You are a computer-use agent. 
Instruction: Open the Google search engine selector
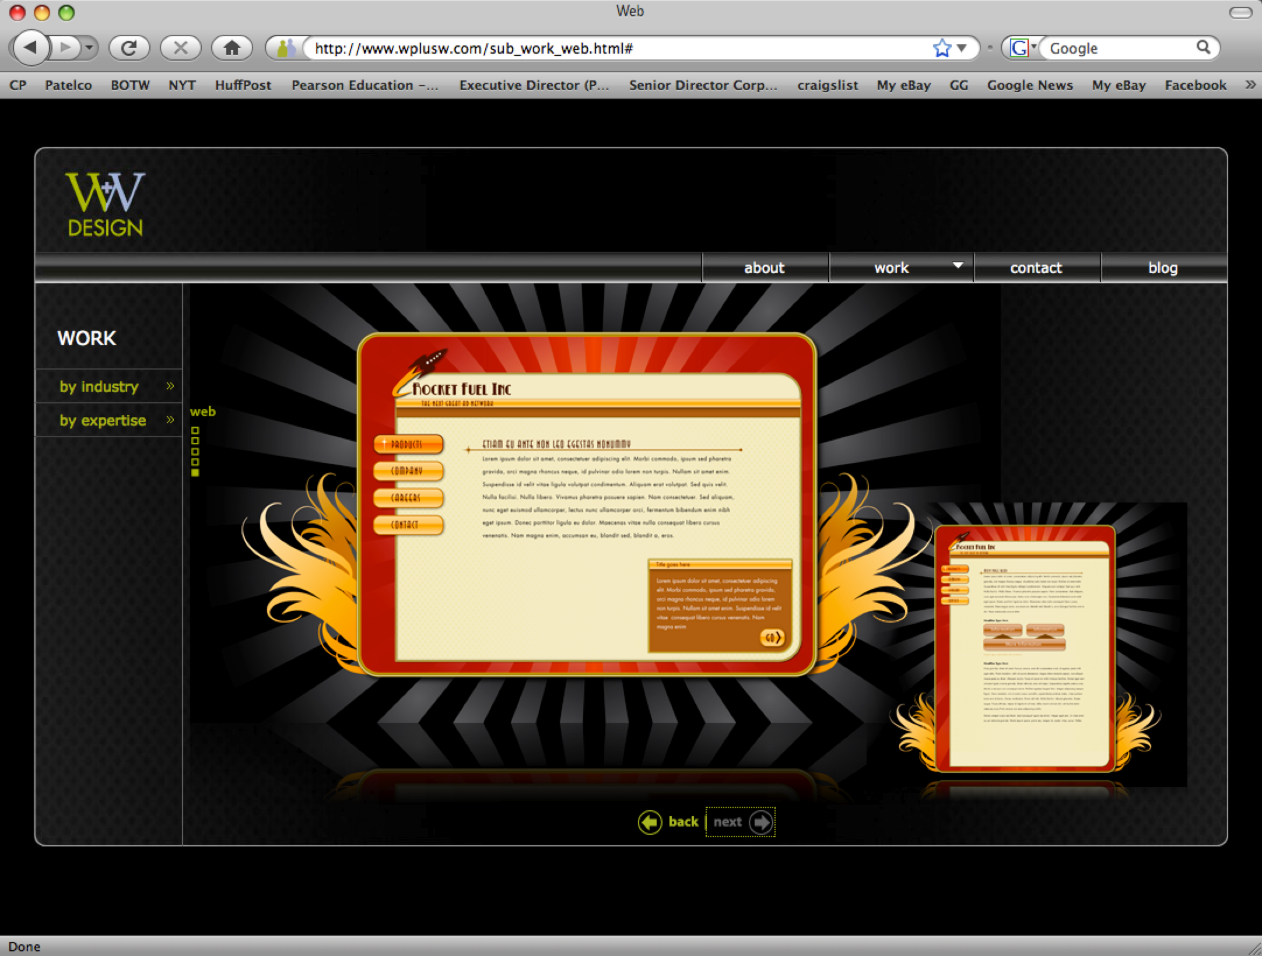tap(1023, 48)
